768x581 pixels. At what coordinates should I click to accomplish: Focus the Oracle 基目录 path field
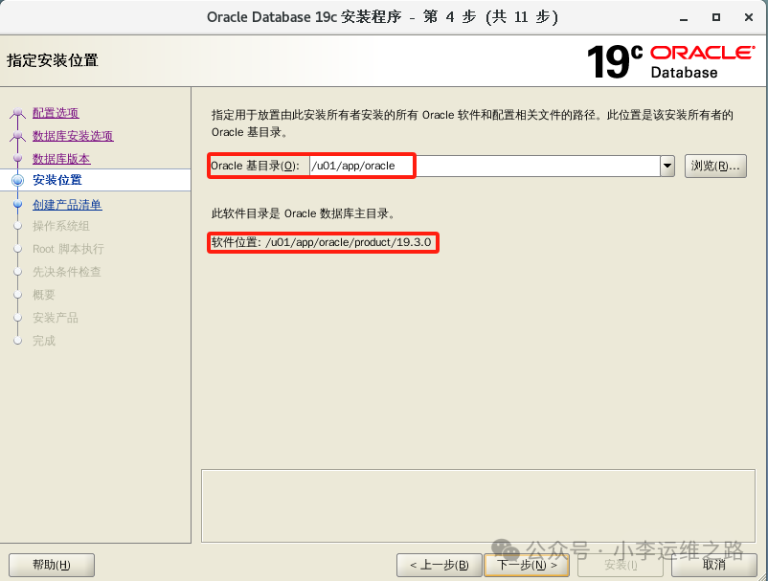click(485, 166)
